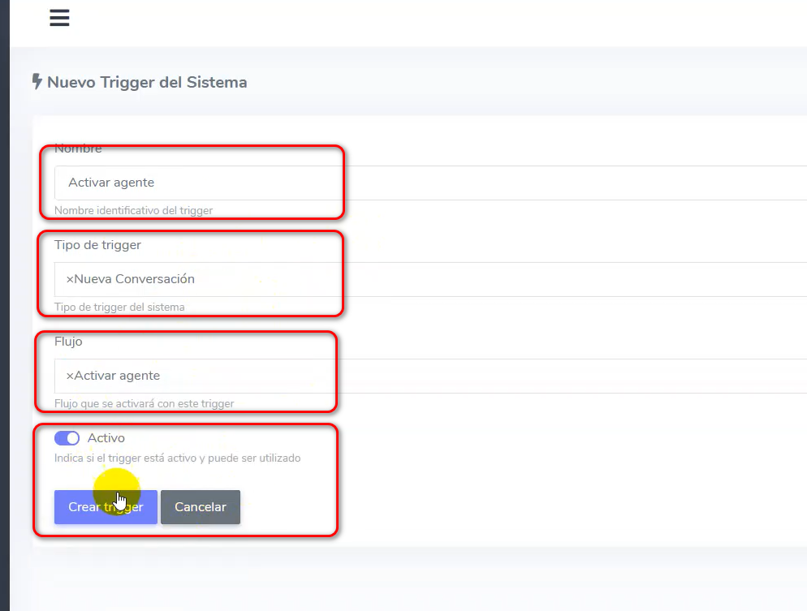Open the hamburger navigation menu
Viewport: 807px width, 611px height.
tap(59, 19)
